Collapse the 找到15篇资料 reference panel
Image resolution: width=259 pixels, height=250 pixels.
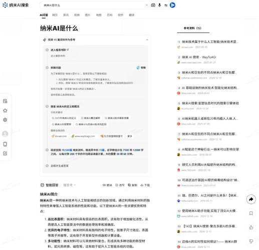[x=147, y=39]
